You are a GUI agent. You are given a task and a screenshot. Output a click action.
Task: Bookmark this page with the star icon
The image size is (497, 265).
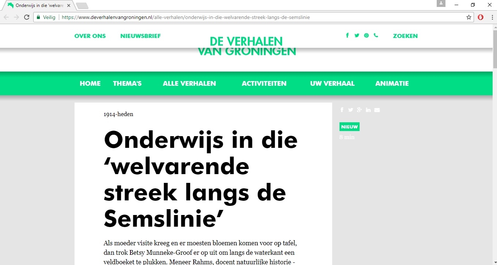[x=469, y=17]
